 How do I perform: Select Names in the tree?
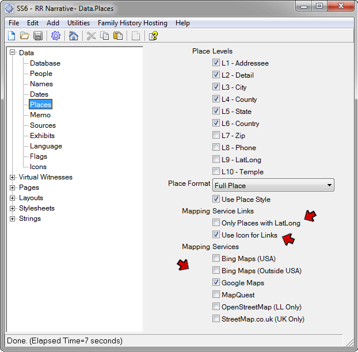point(41,84)
